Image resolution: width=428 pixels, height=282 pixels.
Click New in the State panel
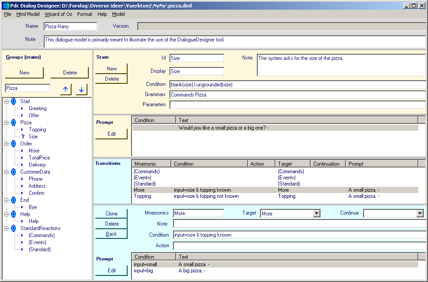point(112,69)
